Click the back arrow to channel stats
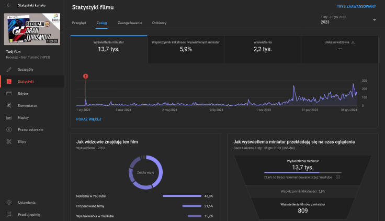Image resolution: width=385 pixels, height=221 pixels. click(x=9, y=4)
